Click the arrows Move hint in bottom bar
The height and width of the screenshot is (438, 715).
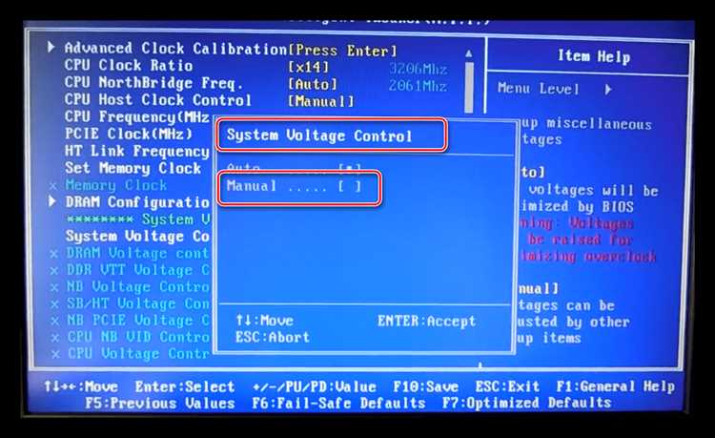pyautogui.click(x=81, y=386)
